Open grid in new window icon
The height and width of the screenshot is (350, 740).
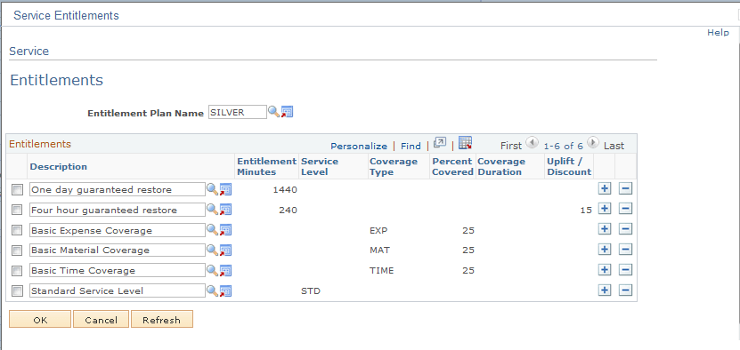[x=440, y=143]
